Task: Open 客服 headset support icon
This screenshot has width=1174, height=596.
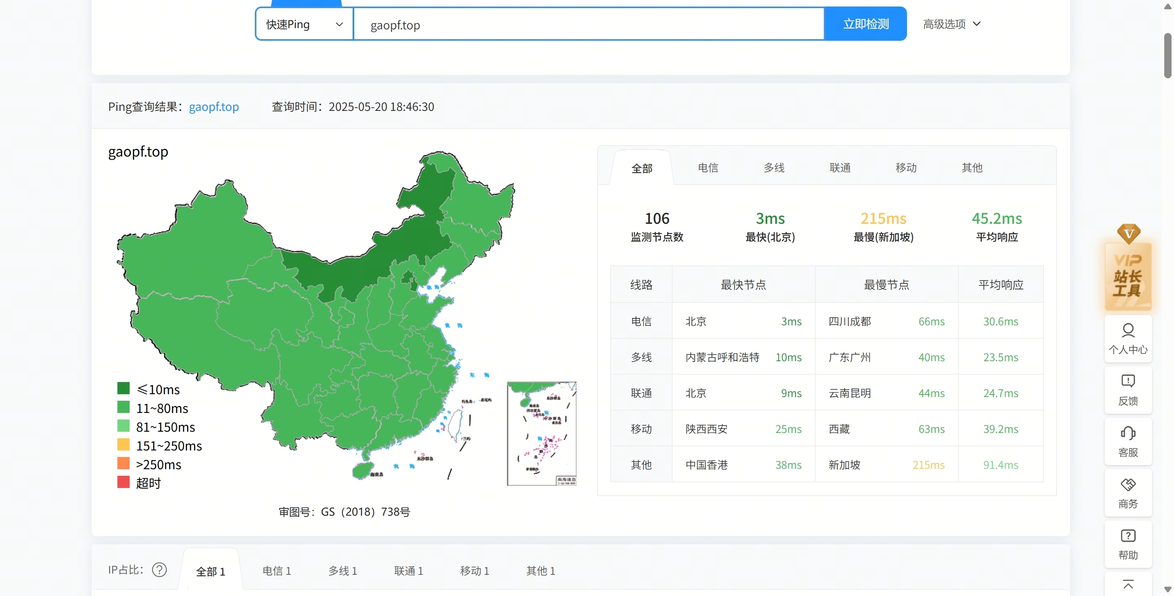Action: click(x=1128, y=441)
